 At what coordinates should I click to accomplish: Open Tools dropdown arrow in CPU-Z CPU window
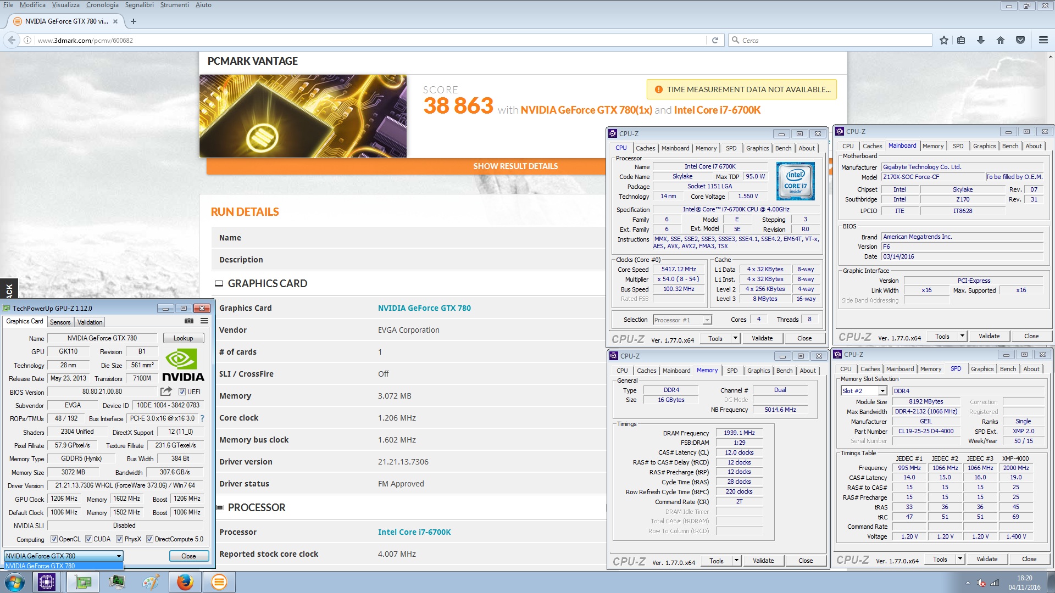point(735,338)
